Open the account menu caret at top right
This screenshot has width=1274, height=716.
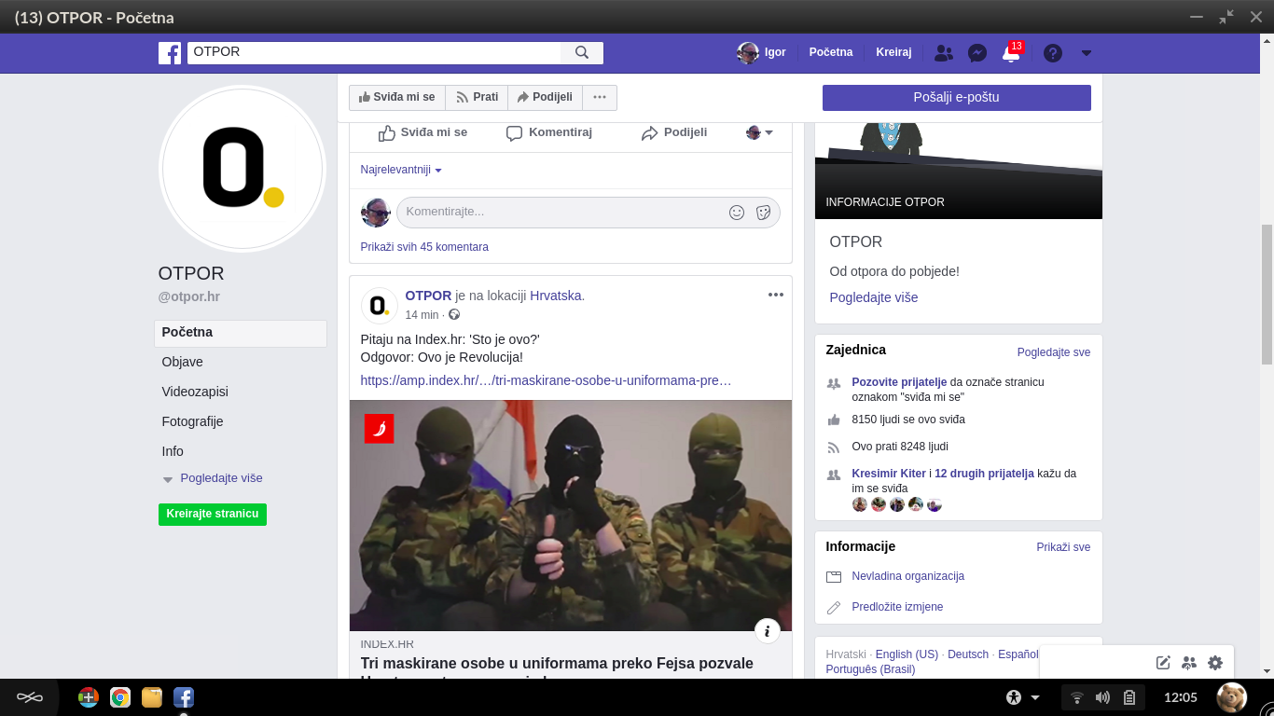[x=1086, y=53]
